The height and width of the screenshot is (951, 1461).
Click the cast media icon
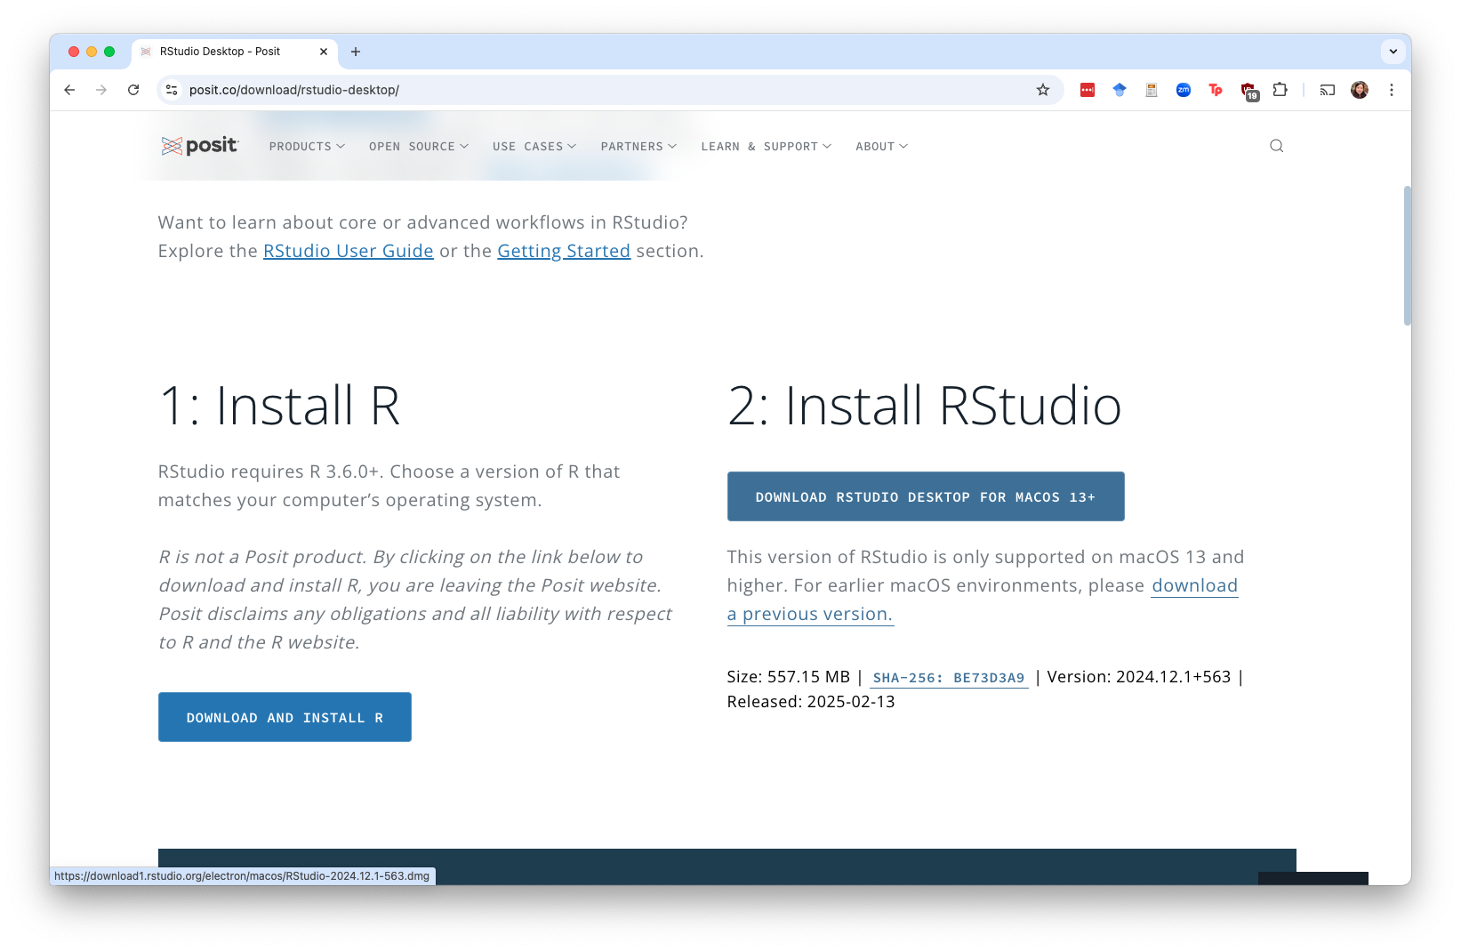[1327, 90]
